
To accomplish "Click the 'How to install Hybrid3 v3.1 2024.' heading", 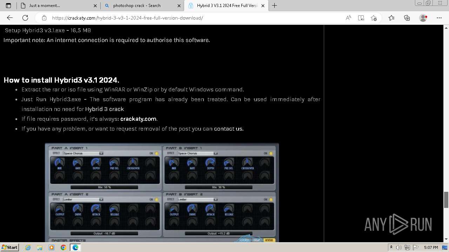I will pyautogui.click(x=61, y=80).
